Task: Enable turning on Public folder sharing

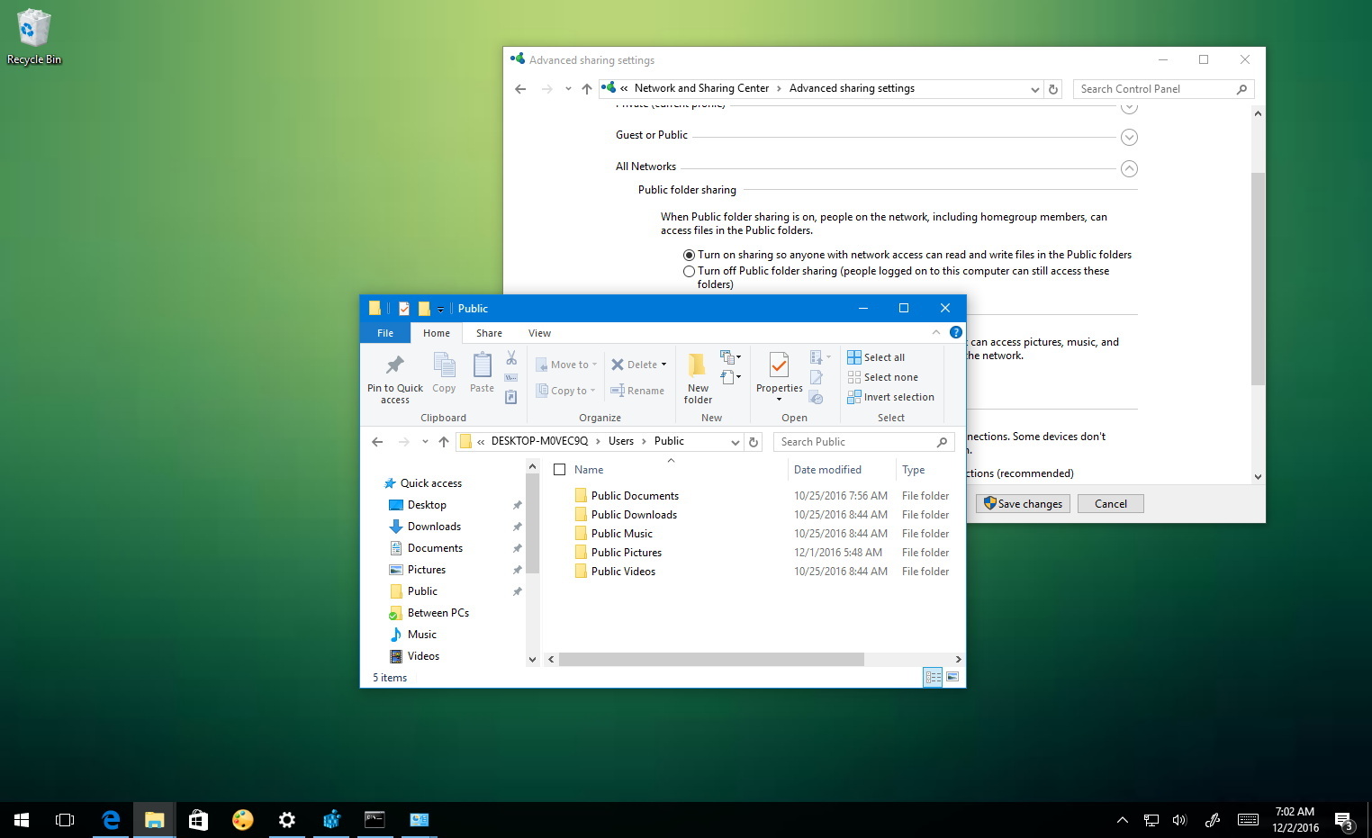Action: coord(689,255)
